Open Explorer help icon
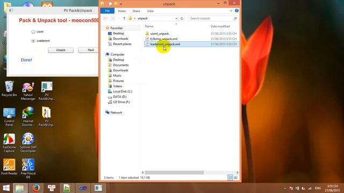 pos(236,11)
